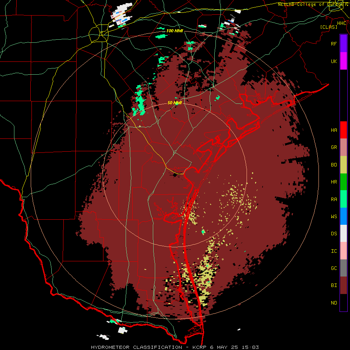Select the blue WS legend swatch

pos(343,216)
